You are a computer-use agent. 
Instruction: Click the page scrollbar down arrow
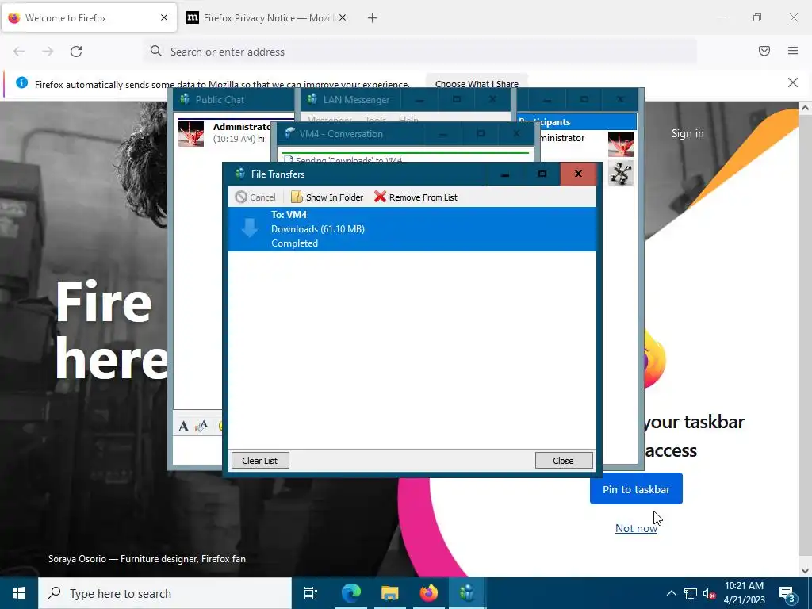tap(806, 571)
